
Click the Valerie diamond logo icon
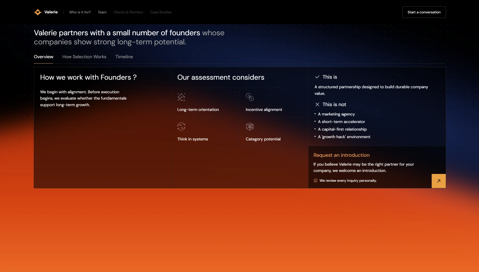click(x=38, y=12)
